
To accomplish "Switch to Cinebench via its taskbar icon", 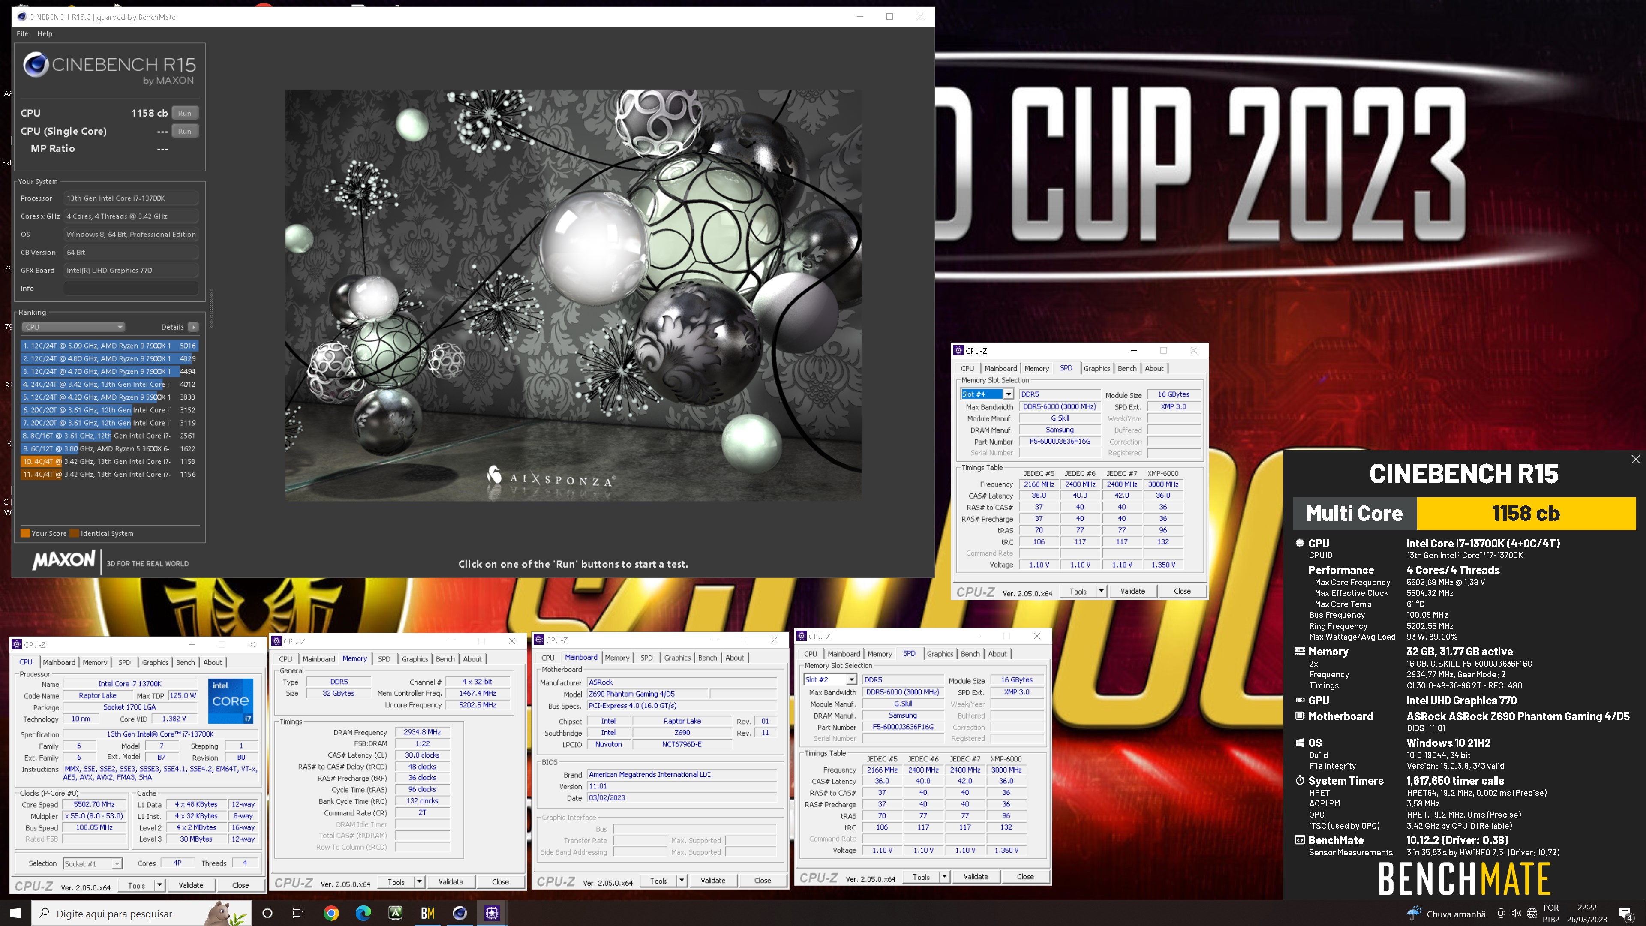I will [460, 913].
